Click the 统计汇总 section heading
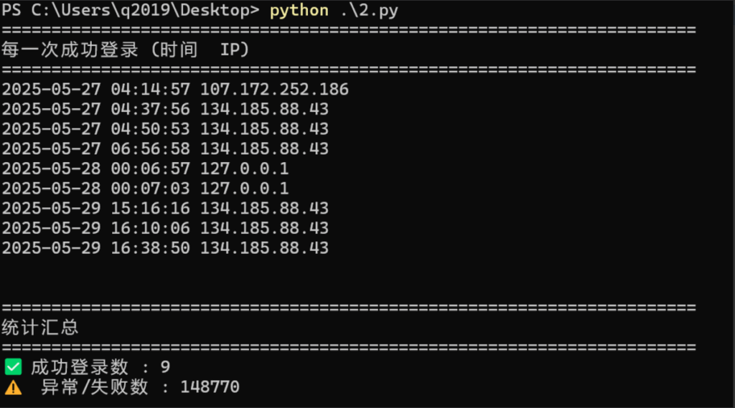735x408 pixels. click(40, 328)
